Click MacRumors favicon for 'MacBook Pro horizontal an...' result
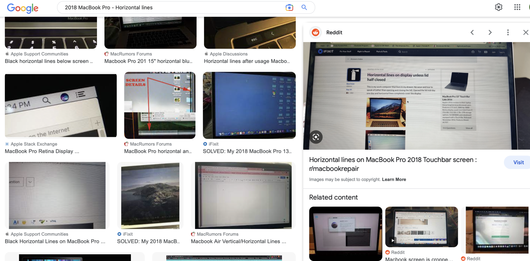 tap(126, 144)
